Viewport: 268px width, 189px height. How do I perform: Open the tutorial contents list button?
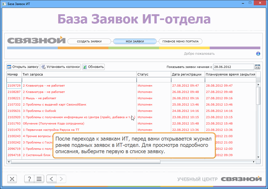(39, 179)
